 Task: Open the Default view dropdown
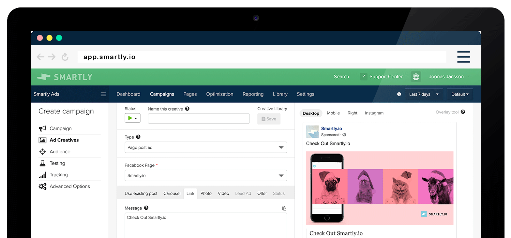point(460,94)
